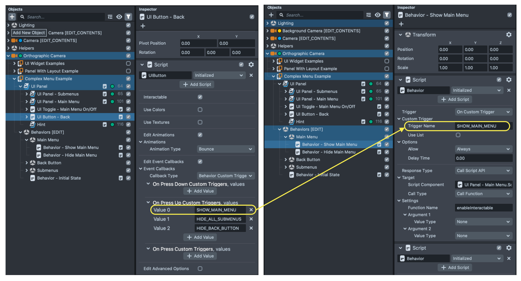The width and height of the screenshot is (521, 281).
Task: Open the Animation Type Bounce dropdown
Action: pos(225,149)
